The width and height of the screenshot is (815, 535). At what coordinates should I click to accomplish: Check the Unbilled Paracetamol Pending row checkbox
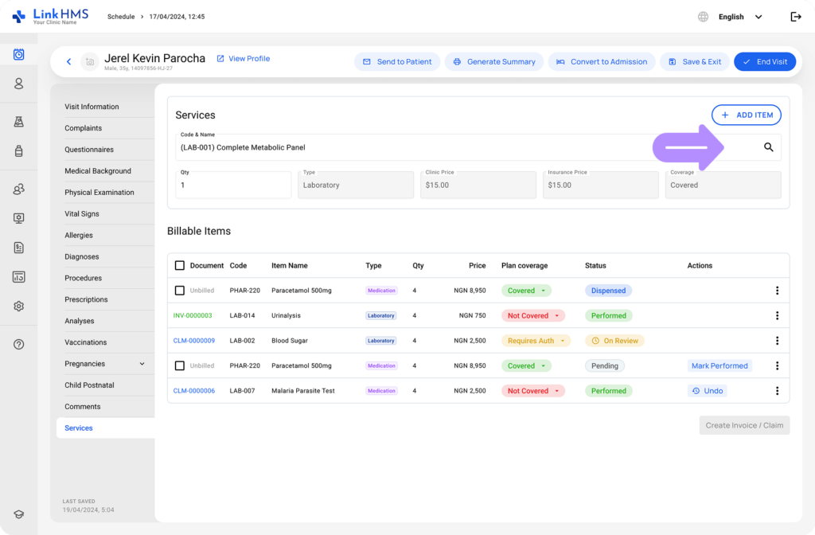pos(179,365)
